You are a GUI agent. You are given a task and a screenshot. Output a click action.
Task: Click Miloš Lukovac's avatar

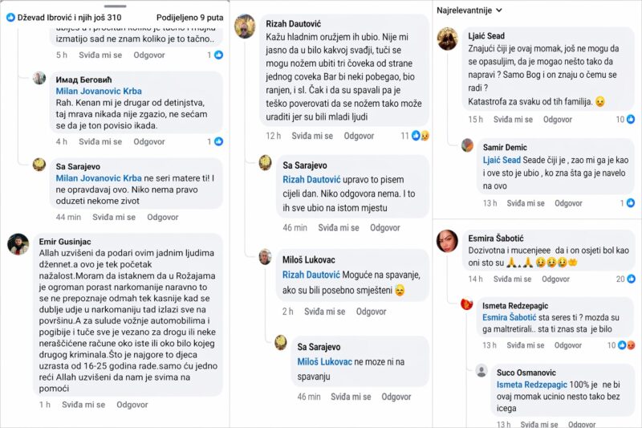click(265, 257)
